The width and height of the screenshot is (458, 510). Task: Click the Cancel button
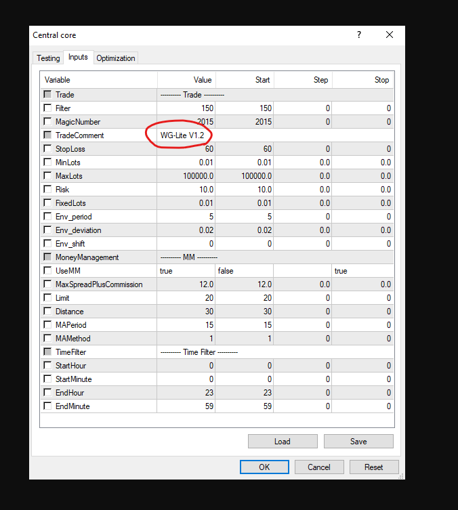(x=319, y=467)
